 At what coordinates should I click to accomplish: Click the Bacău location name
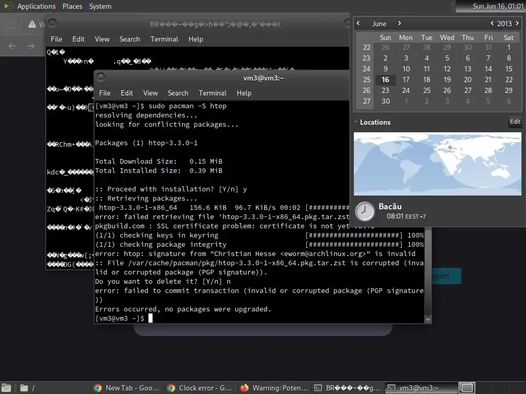(390, 206)
